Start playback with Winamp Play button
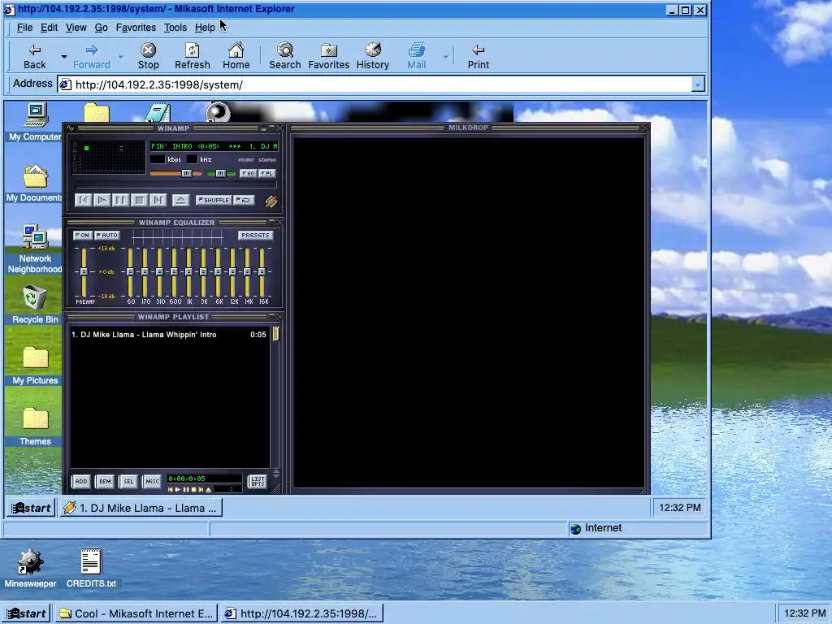The width and height of the screenshot is (832, 624). click(102, 200)
